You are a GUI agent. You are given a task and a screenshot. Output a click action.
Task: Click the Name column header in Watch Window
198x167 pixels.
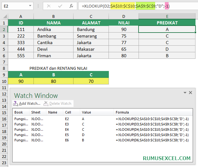click(54, 112)
